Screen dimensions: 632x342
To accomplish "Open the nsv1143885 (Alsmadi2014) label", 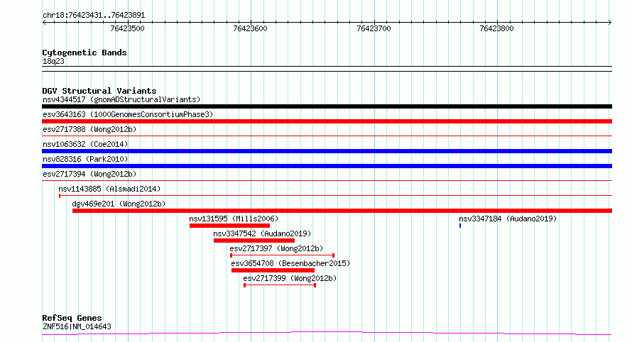I will click(x=109, y=189).
